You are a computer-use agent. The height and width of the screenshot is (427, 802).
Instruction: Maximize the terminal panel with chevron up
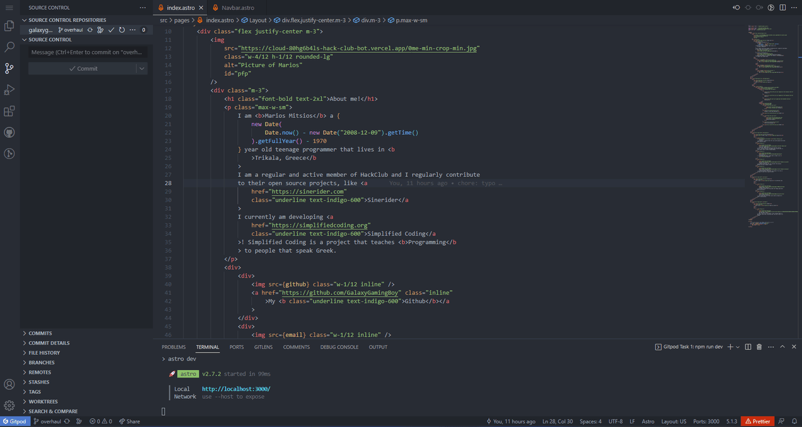point(783,347)
